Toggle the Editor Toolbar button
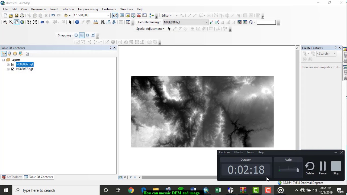This screenshot has width=347, height=195. [115, 15]
